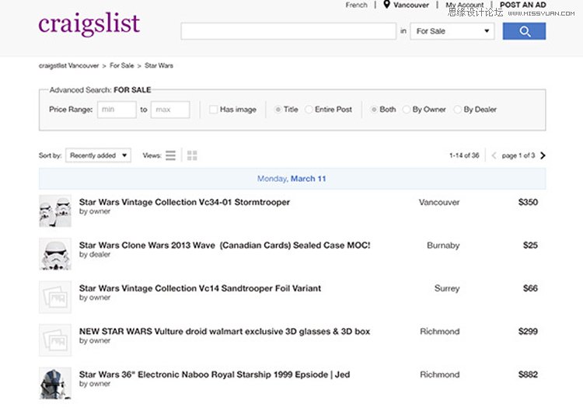
Task: Open Vc14 Sandtrooper Foil Variant listing
Action: (200, 288)
